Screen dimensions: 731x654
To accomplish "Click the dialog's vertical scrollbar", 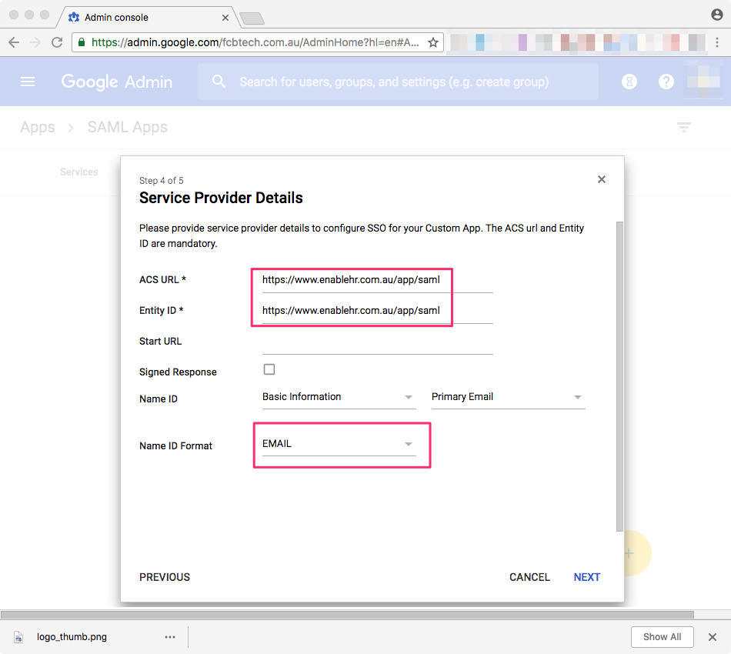I will [619, 376].
